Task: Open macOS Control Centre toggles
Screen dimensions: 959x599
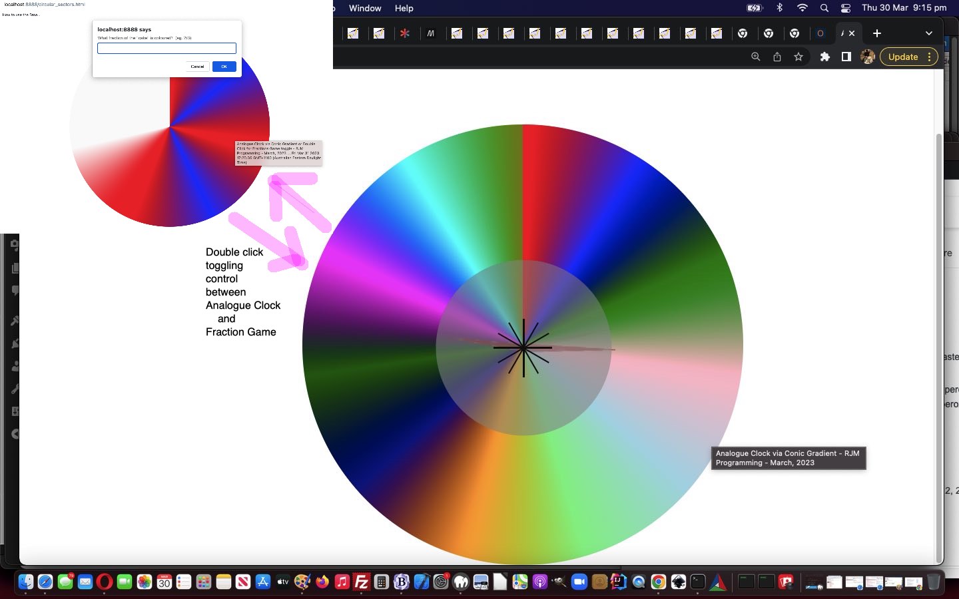Action: pos(845,8)
